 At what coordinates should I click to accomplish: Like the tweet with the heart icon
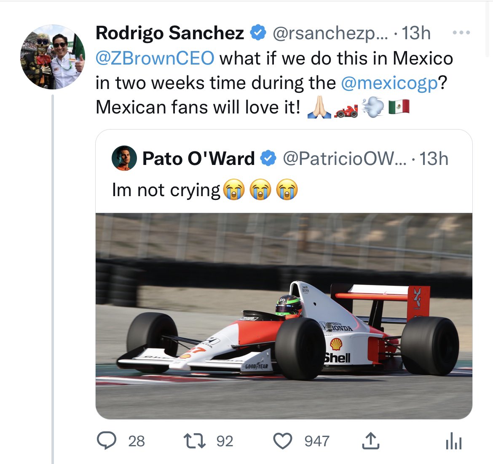point(283,441)
